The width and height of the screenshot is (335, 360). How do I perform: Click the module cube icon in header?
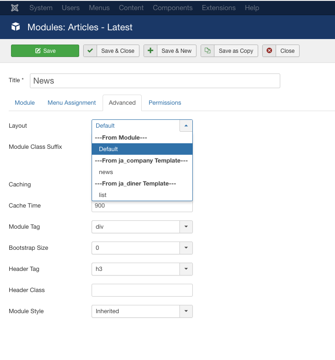16,27
